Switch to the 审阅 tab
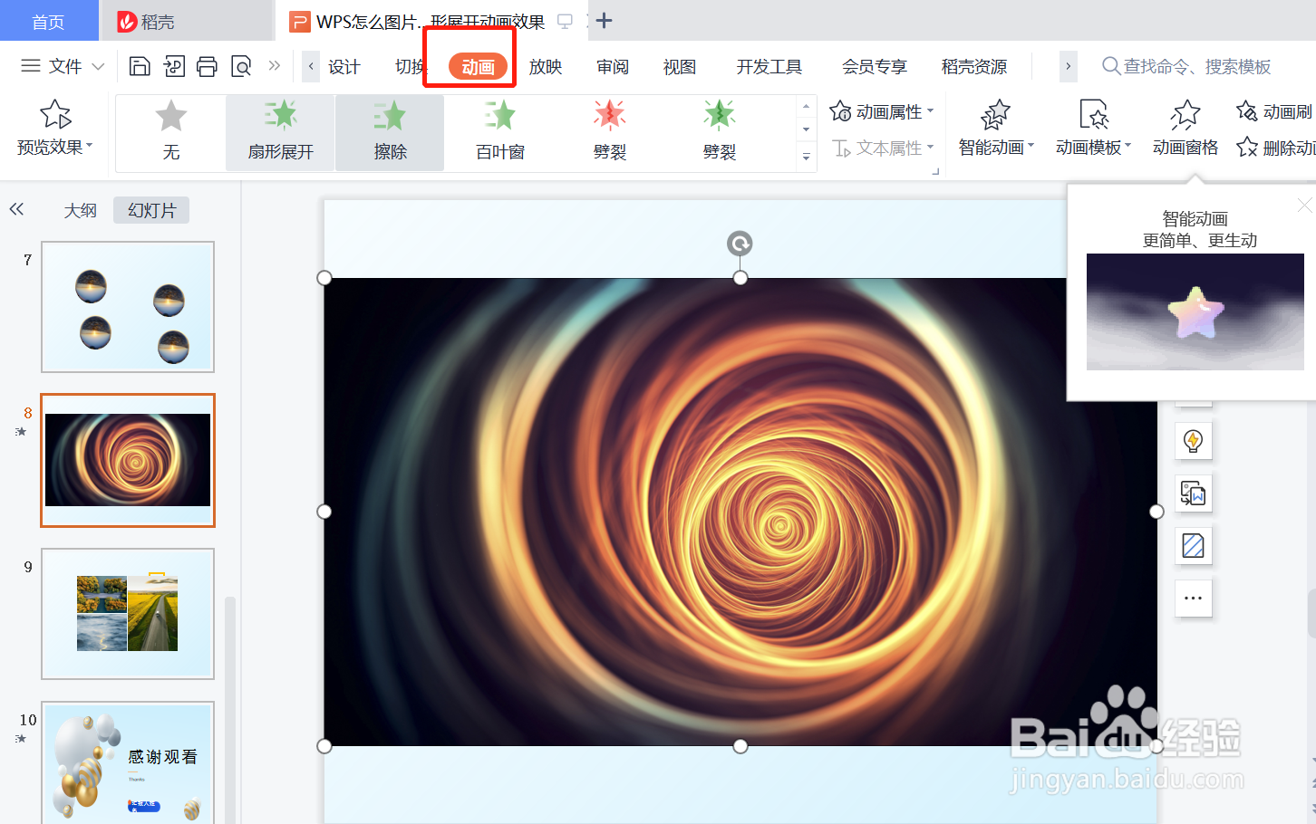The height and width of the screenshot is (824, 1316). [x=613, y=67]
